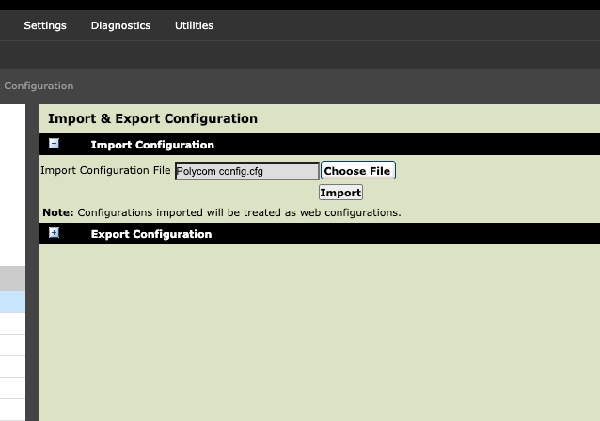The height and width of the screenshot is (421, 600).
Task: Open the Diagnostics menu
Action: (x=120, y=25)
